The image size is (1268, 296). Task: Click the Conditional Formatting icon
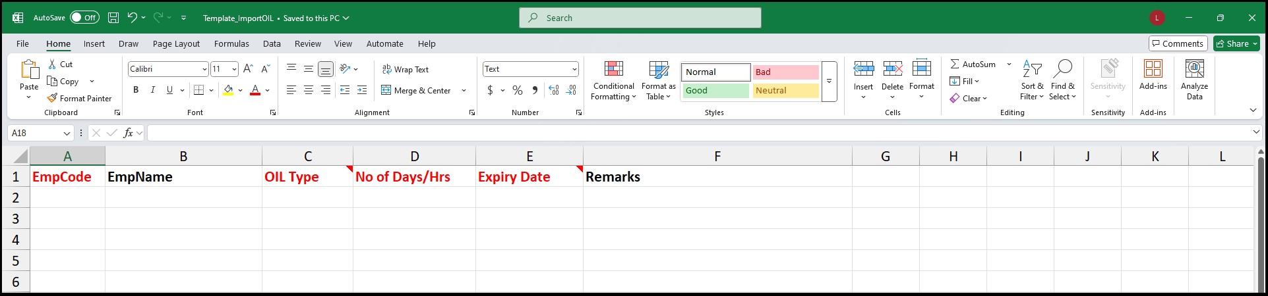pyautogui.click(x=613, y=70)
